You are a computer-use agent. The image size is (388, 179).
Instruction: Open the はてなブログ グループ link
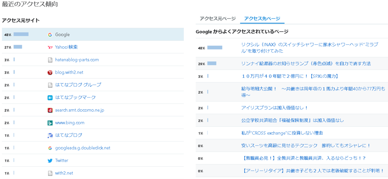click(78, 85)
